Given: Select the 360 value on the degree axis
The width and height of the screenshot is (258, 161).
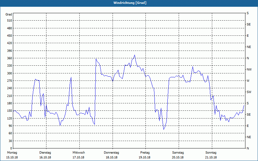Looking at the screenshot, I should (10, 58).
